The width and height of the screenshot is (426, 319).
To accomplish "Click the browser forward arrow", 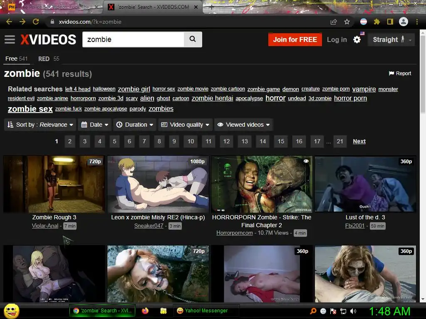I will coord(22,22).
